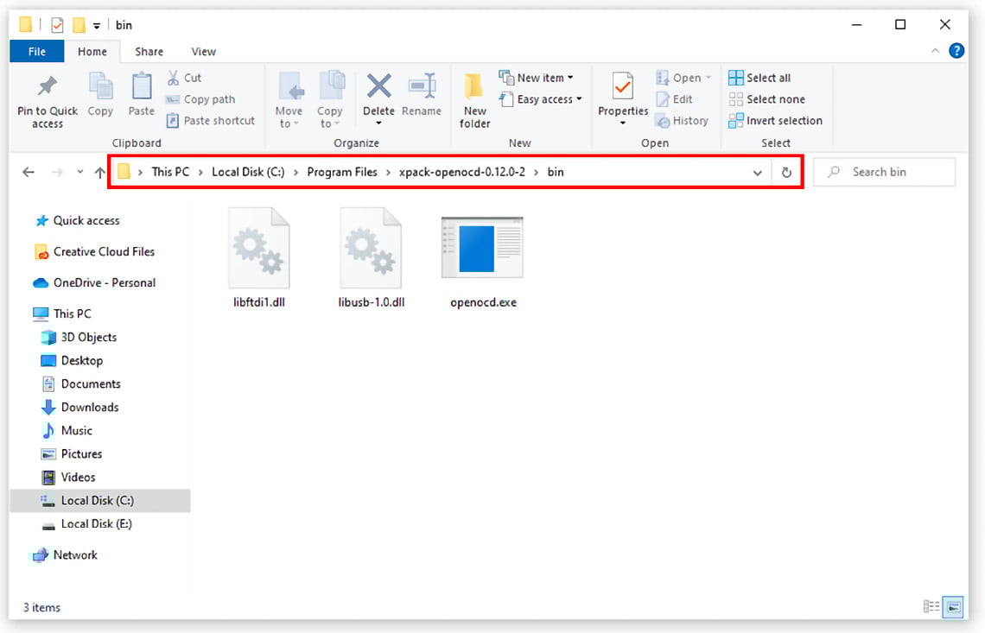Click Program Files in address path
This screenshot has height=633, width=985.
[x=342, y=172]
